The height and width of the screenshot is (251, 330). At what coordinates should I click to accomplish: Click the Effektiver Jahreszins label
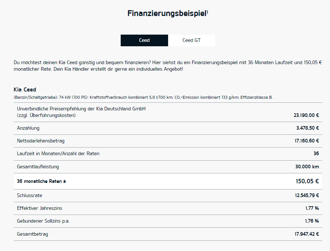[x=40, y=208]
